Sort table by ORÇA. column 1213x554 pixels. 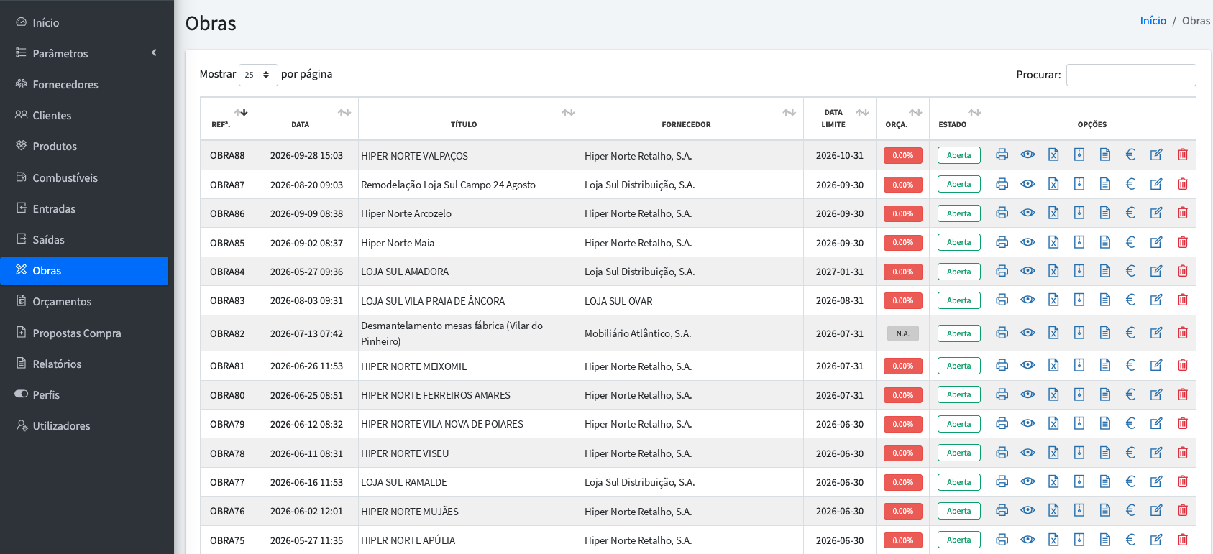click(x=903, y=119)
